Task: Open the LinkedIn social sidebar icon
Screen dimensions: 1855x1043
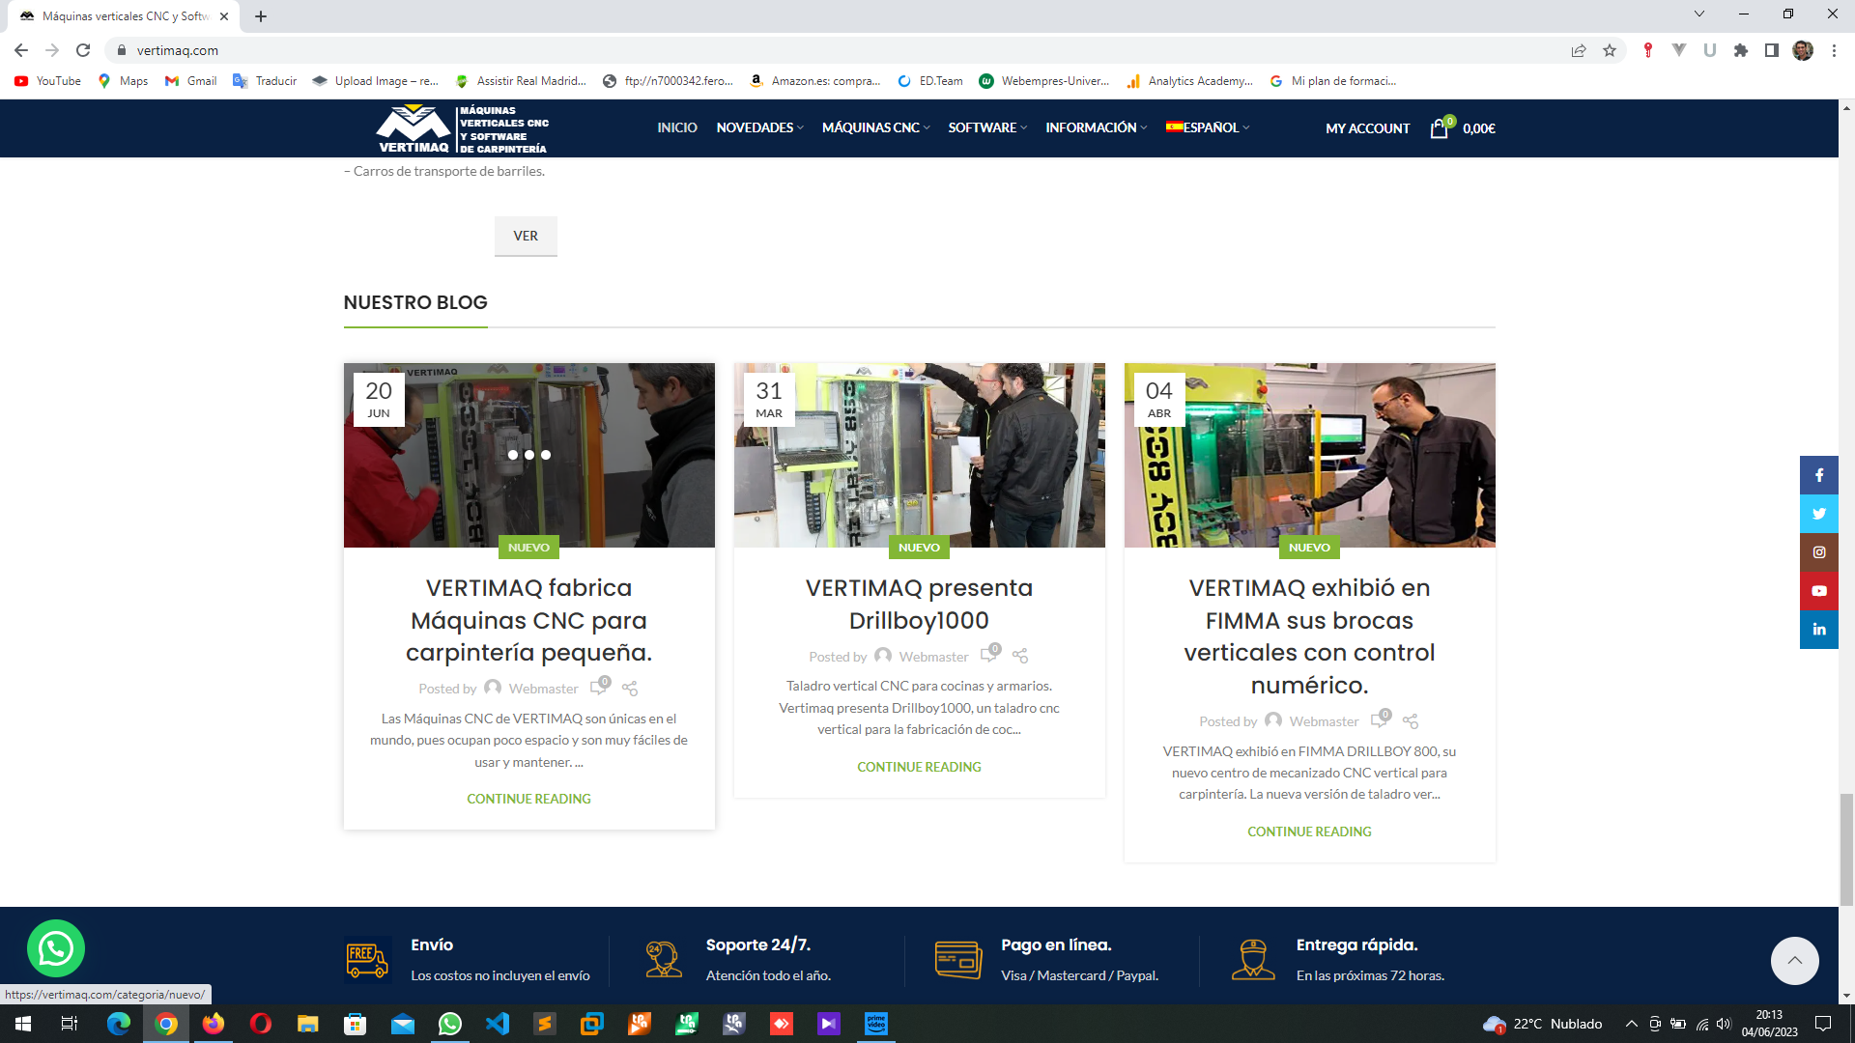Action: click(1818, 630)
